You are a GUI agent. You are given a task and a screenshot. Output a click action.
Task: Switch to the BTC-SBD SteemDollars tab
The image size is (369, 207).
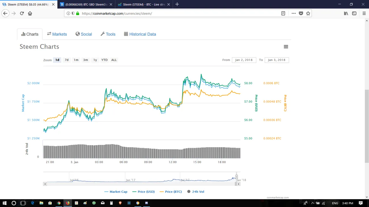pos(86,4)
